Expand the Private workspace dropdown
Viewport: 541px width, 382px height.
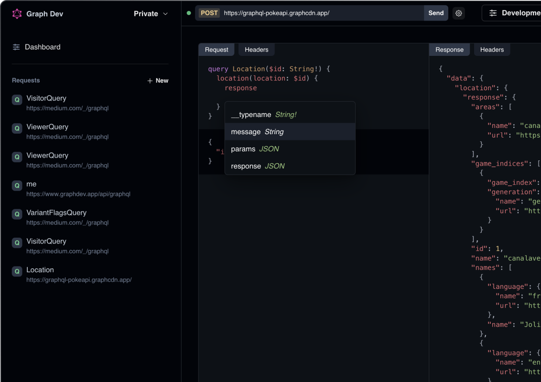[x=151, y=14]
